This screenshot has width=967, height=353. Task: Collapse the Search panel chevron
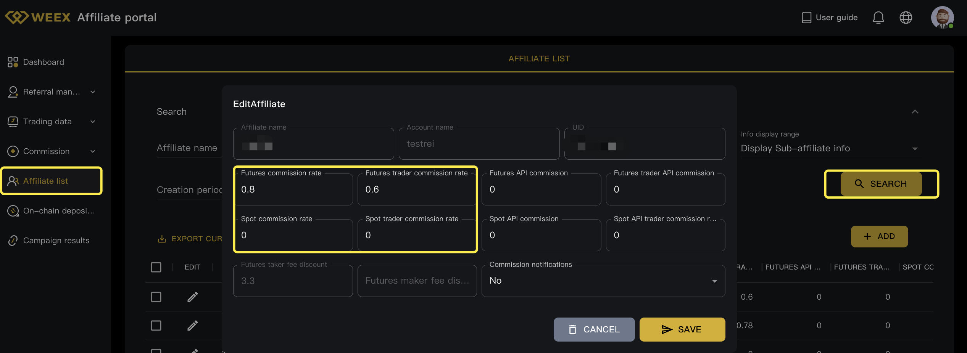point(915,112)
